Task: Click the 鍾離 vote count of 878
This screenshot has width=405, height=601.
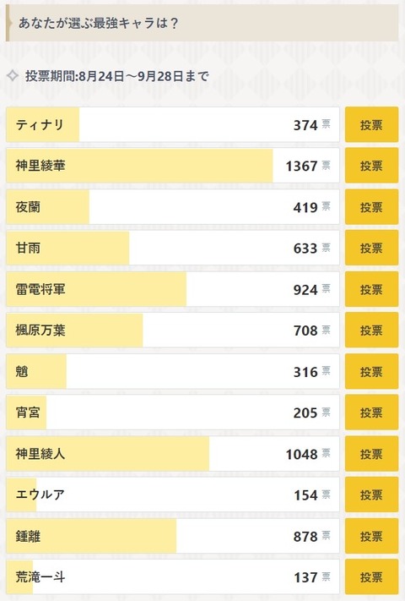Action: click(x=305, y=537)
